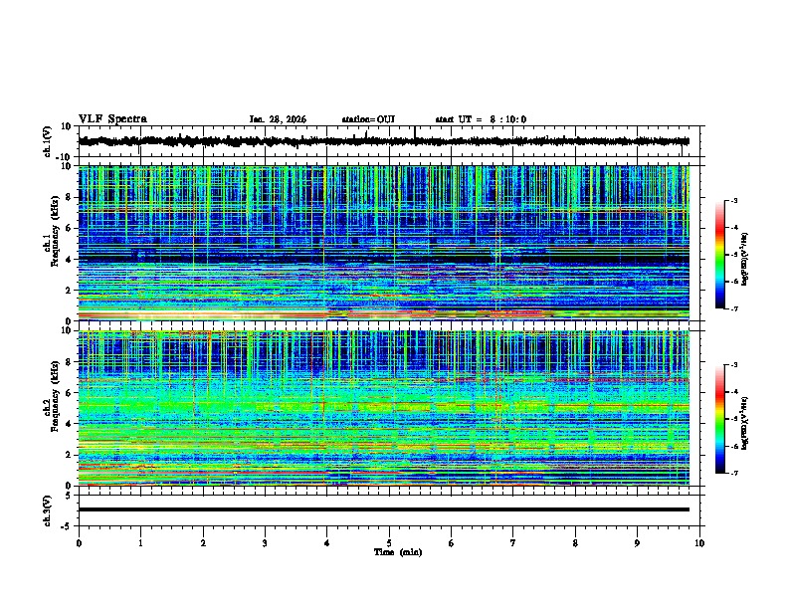Click inside the ch.1 voltage waveform trace
The height and width of the screenshot is (609, 788).
click(383, 141)
